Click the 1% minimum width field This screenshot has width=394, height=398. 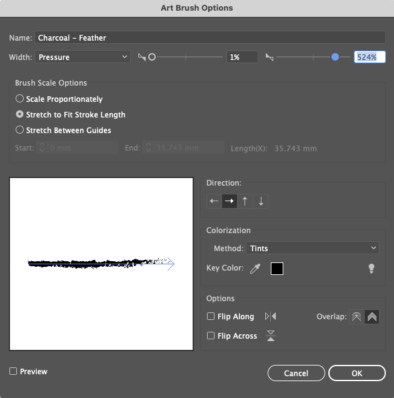pyautogui.click(x=243, y=57)
